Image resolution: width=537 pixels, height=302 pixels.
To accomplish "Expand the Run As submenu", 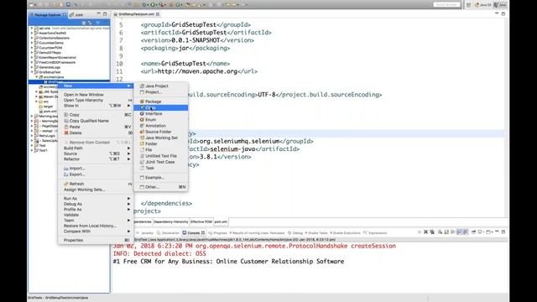I will (x=96, y=199).
